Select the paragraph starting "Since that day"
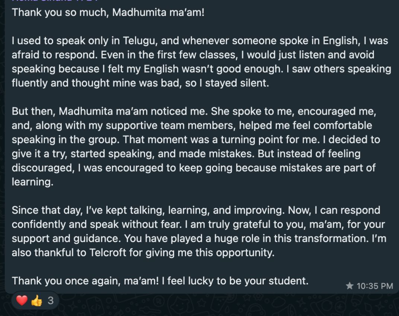The image size is (399, 316). [x=199, y=231]
